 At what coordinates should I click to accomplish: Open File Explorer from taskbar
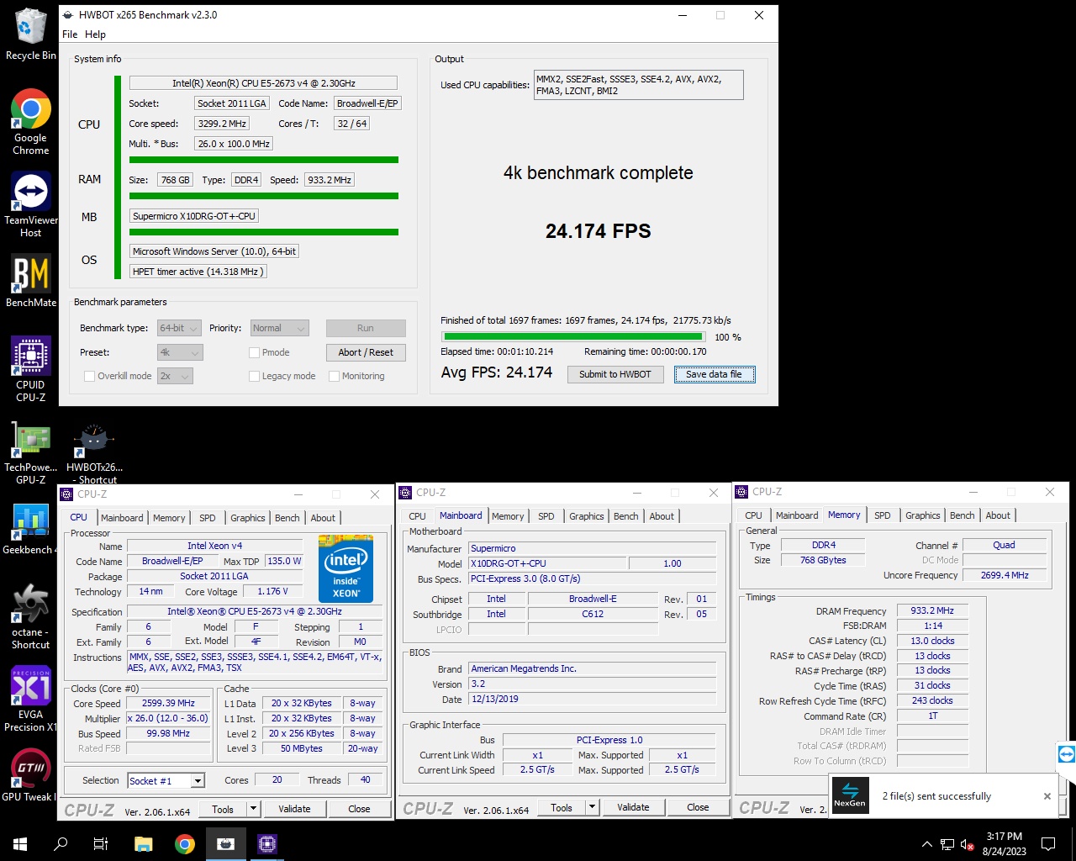click(143, 844)
